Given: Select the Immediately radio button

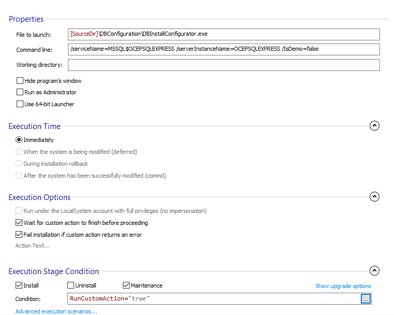Looking at the screenshot, I should (x=19, y=140).
